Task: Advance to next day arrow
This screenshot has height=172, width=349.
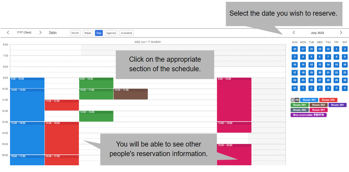Action: tap(40, 32)
